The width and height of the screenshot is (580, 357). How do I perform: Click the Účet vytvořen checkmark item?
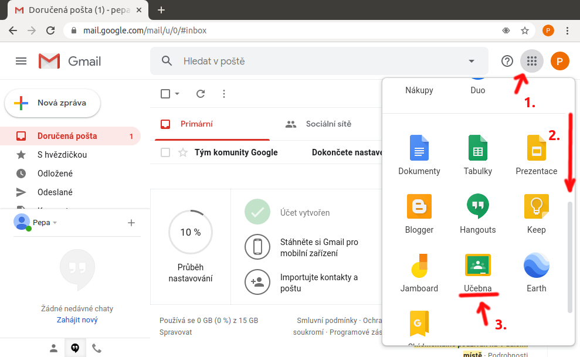pos(288,212)
